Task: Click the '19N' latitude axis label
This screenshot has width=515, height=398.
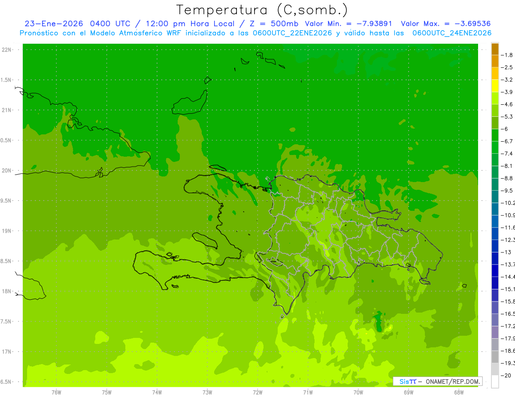Action: (6, 231)
